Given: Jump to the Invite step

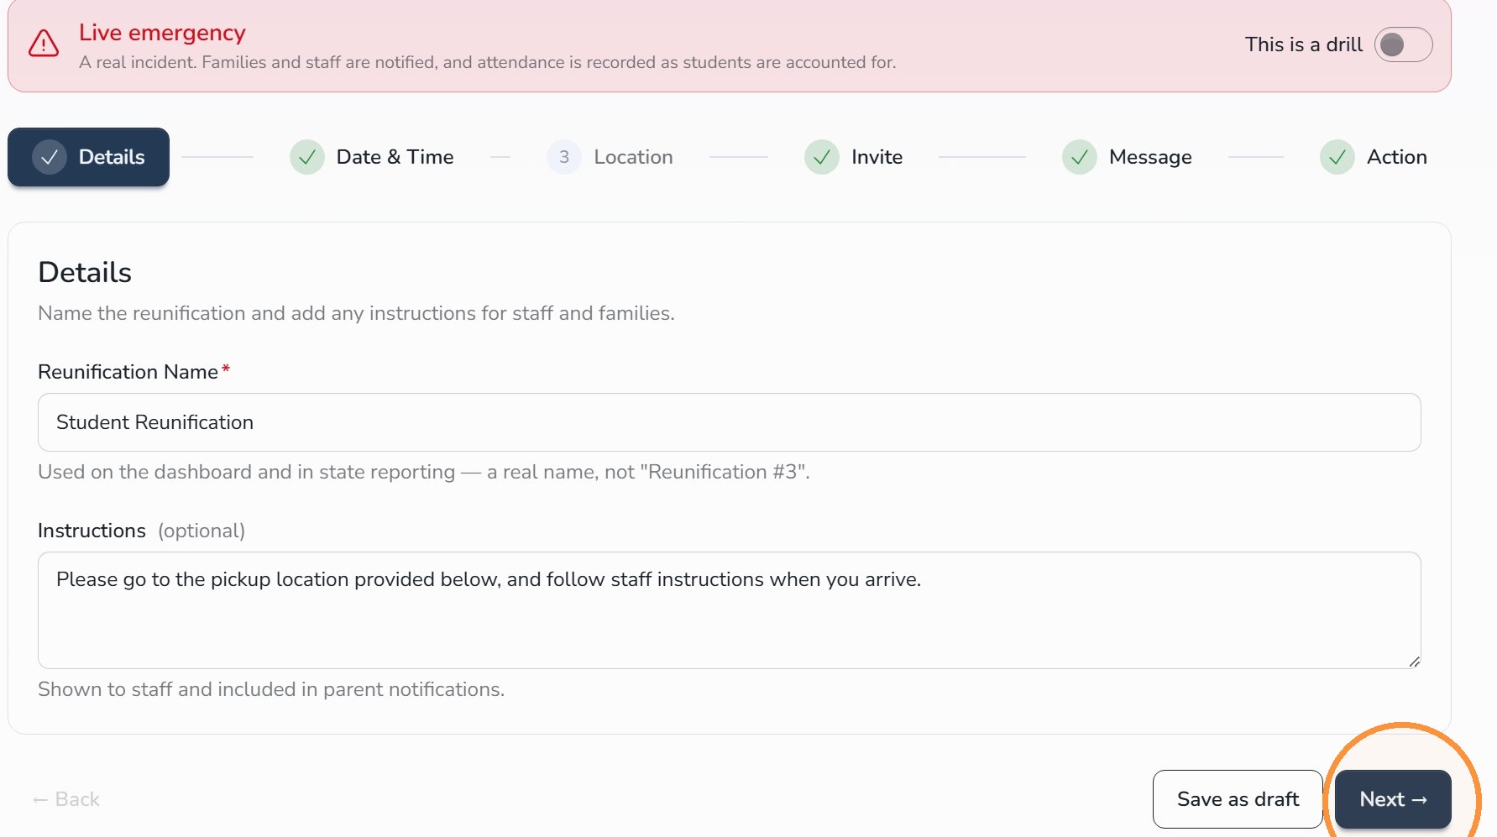Looking at the screenshot, I should click(x=854, y=157).
